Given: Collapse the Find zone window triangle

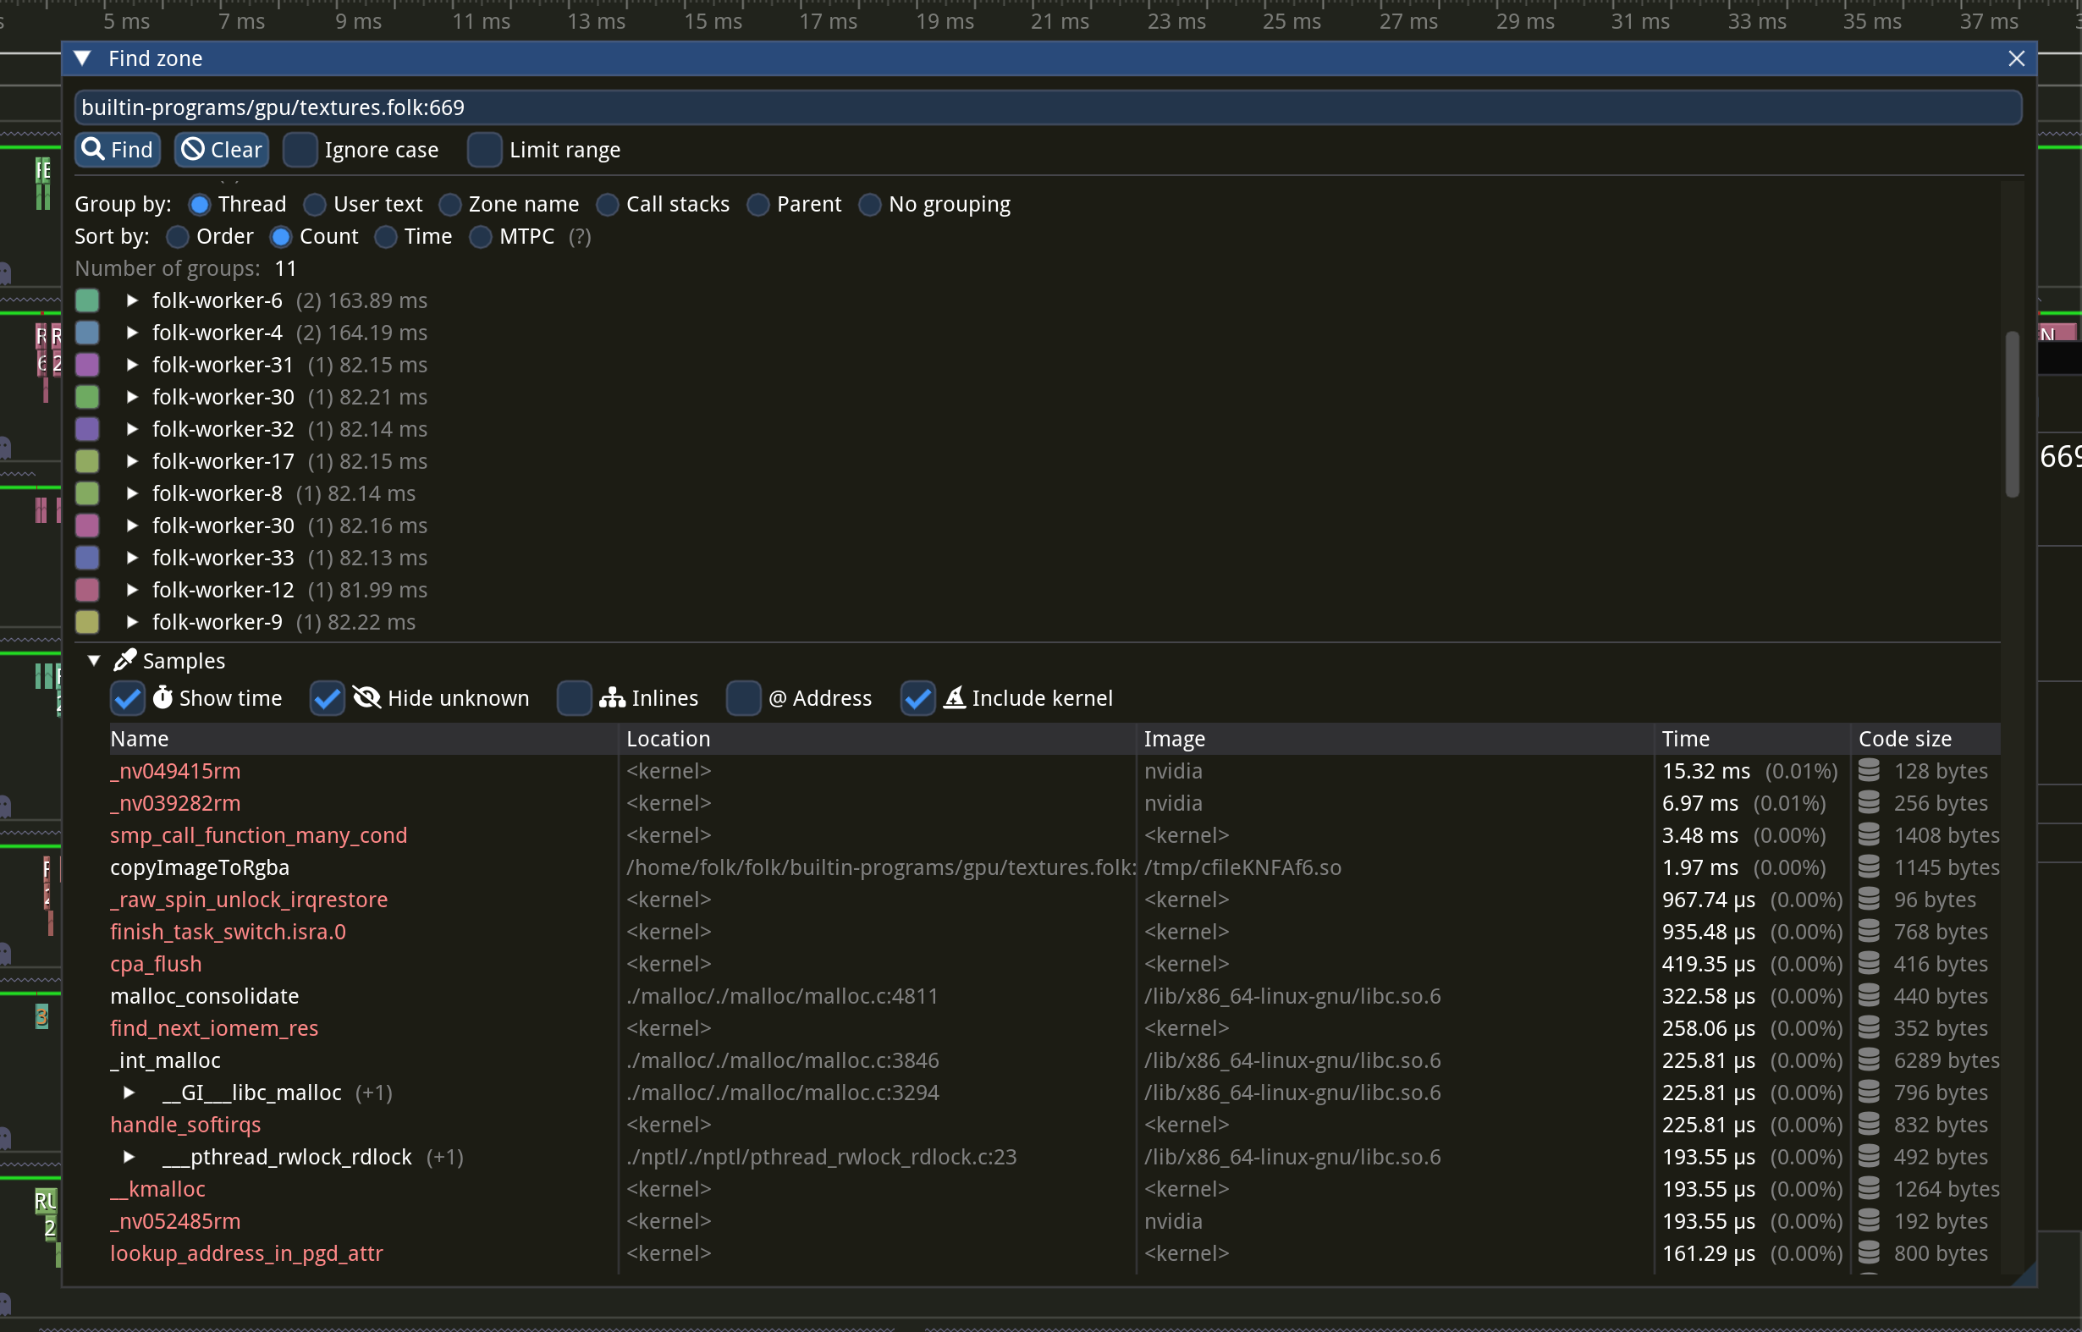Looking at the screenshot, I should pos(83,58).
